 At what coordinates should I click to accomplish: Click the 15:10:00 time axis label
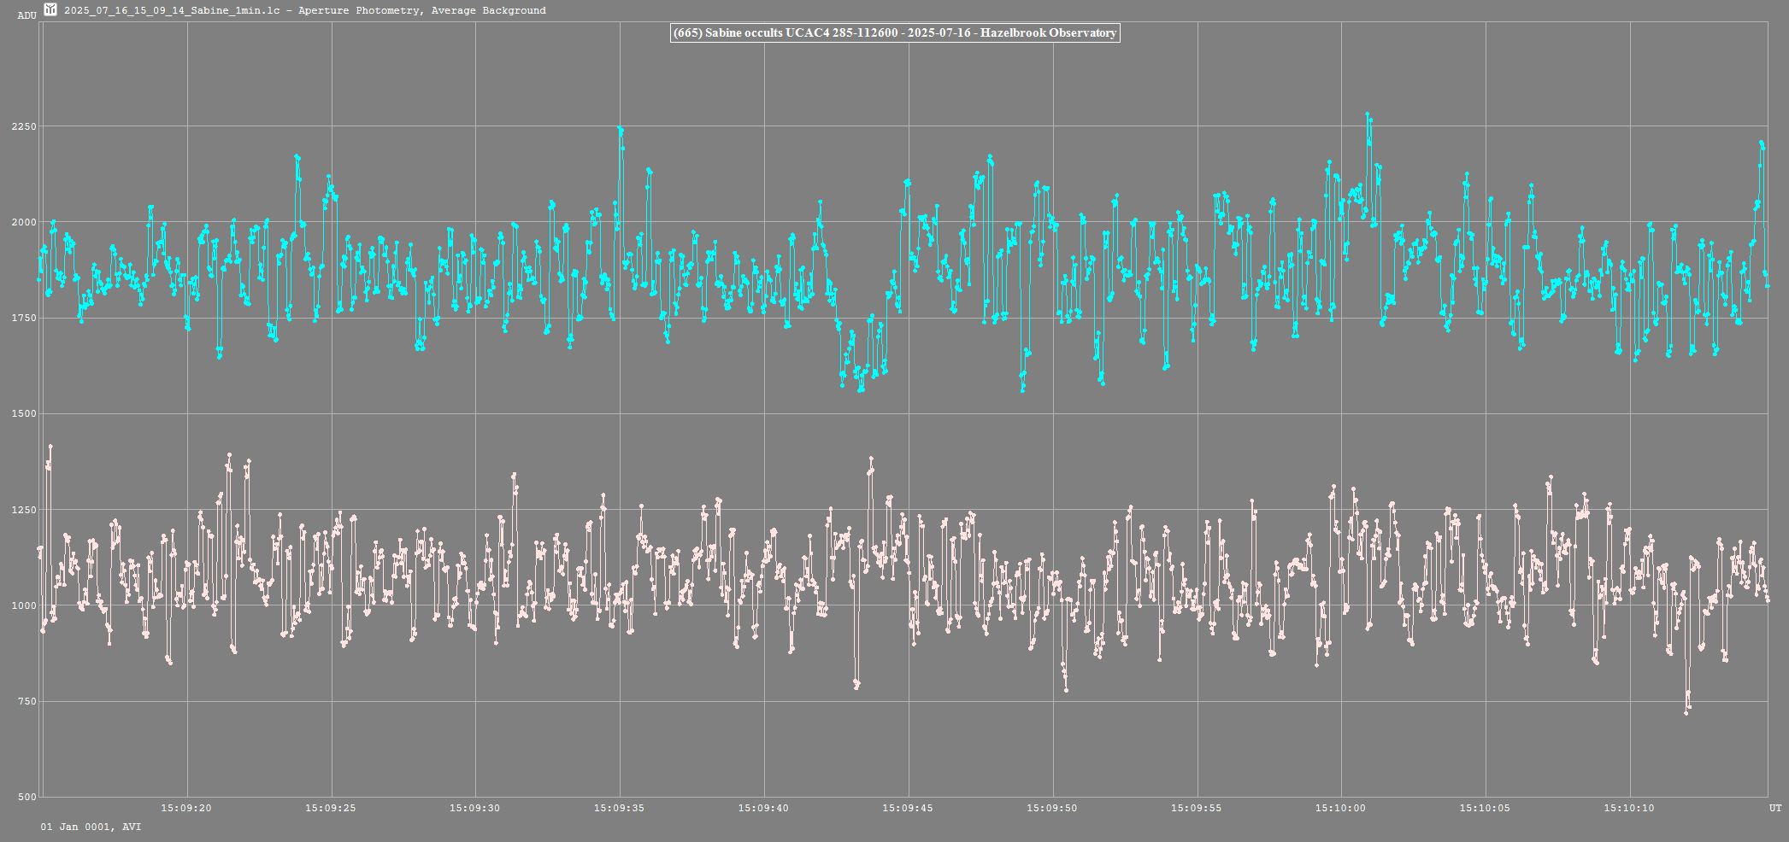[1340, 808]
